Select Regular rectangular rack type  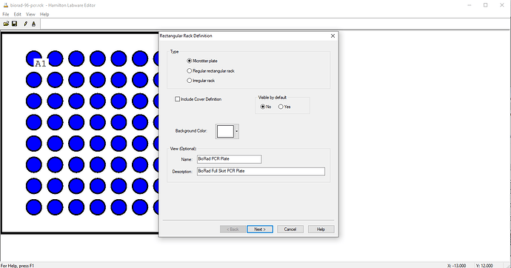pyautogui.click(x=189, y=70)
